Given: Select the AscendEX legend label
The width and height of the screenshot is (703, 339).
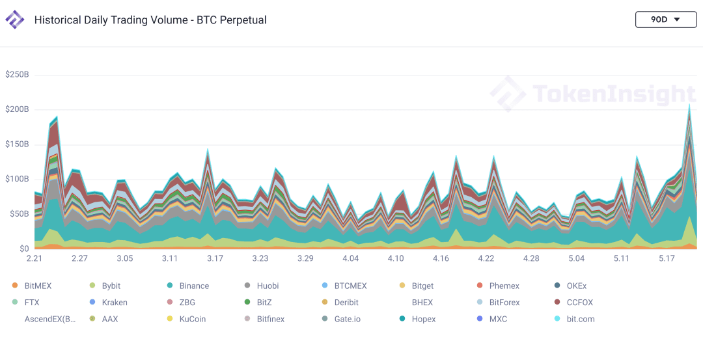Looking at the screenshot, I should pos(50,319).
